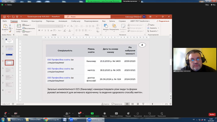
Task: Click the Paste (Вставить) clipboard icon
Action: 5,26
